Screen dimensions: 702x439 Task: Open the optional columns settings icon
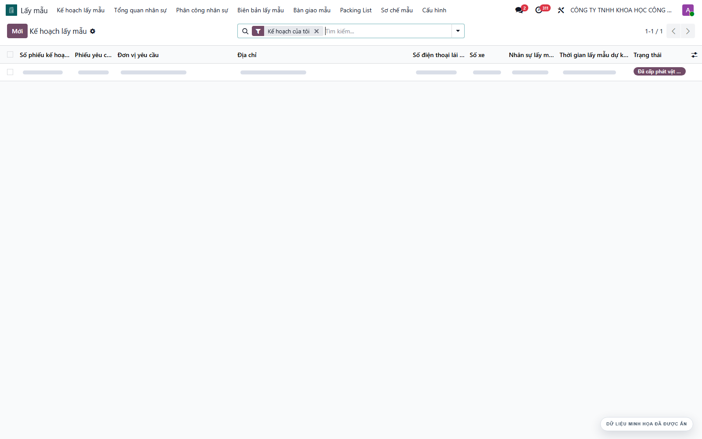694,55
